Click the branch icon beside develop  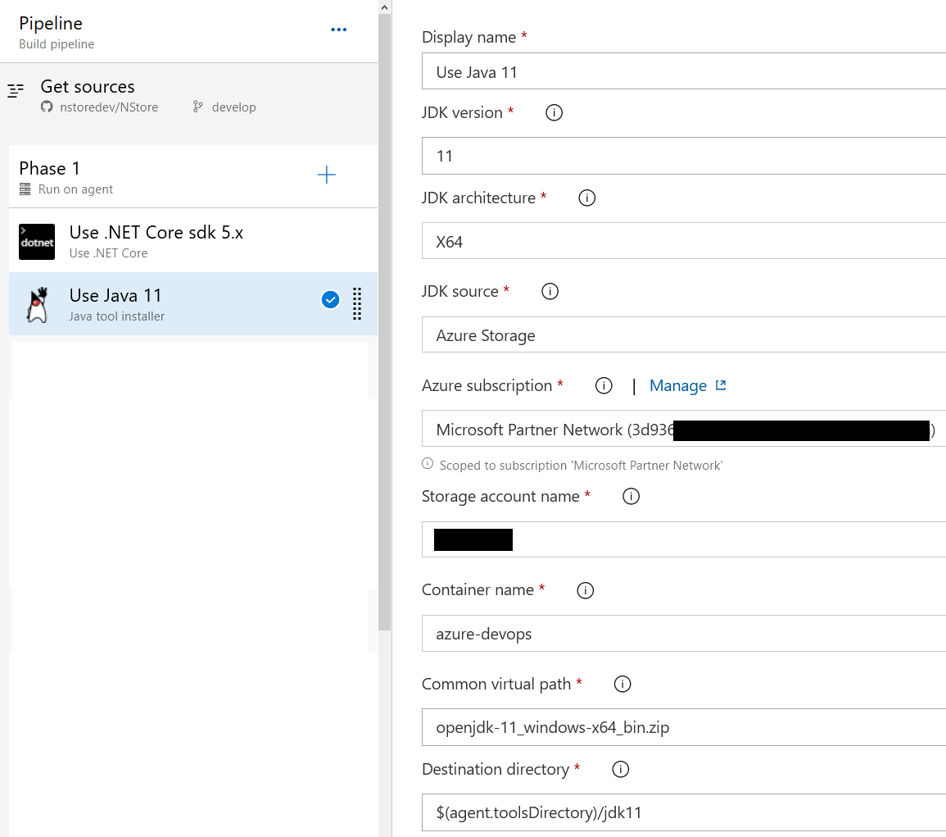[x=198, y=107]
